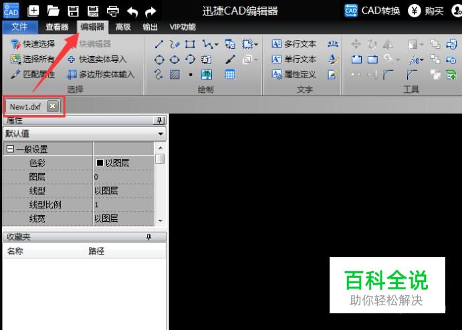Click properties scrollbar down arrow

pos(160,221)
